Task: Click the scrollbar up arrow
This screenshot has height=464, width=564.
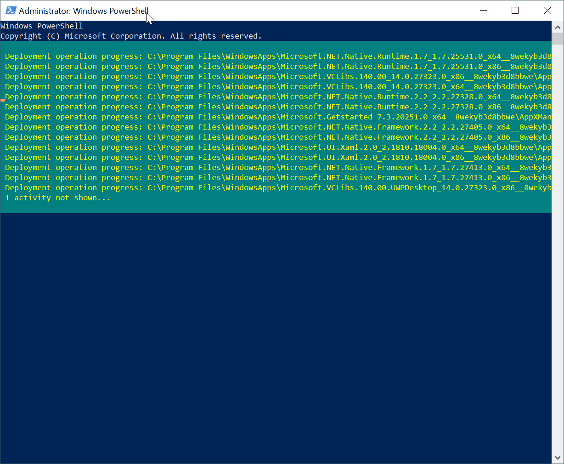Action: click(558, 27)
